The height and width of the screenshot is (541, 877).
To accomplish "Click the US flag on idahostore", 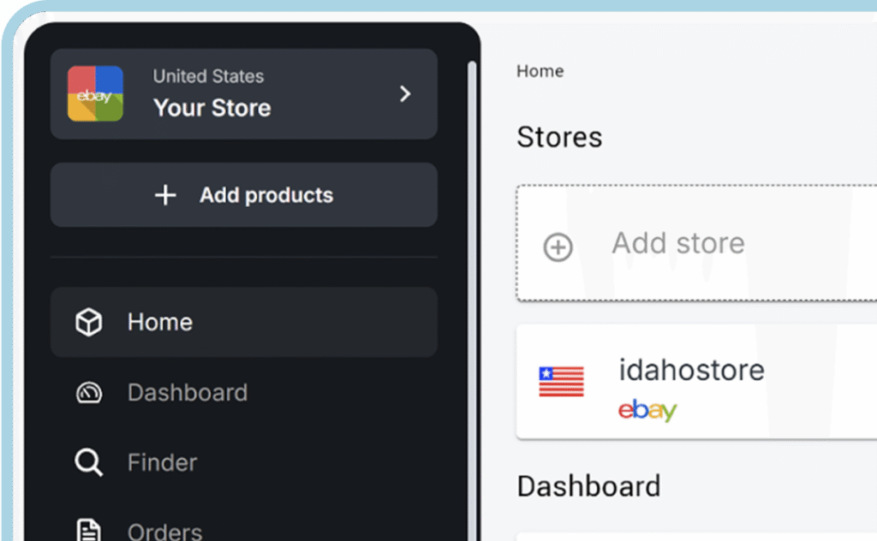I will click(561, 382).
